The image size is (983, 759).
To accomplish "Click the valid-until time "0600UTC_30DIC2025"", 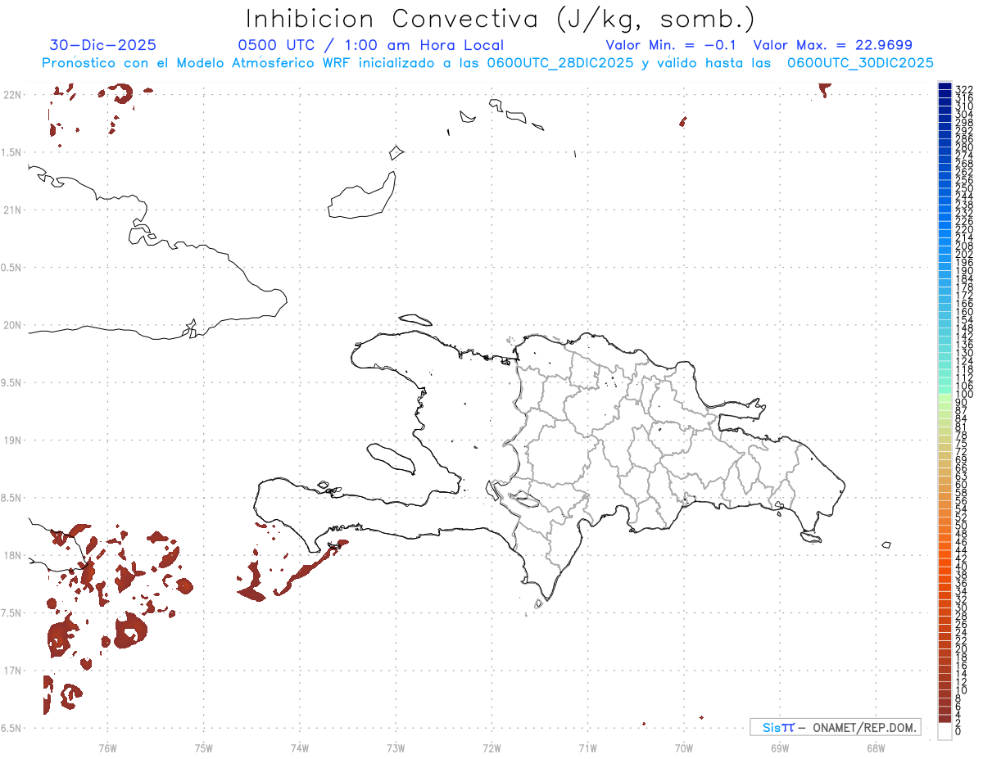I will click(859, 63).
